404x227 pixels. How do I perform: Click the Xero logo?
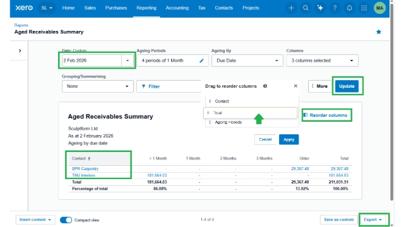(24, 8)
